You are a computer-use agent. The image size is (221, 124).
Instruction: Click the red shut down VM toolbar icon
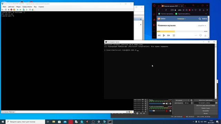(x=11, y=10)
